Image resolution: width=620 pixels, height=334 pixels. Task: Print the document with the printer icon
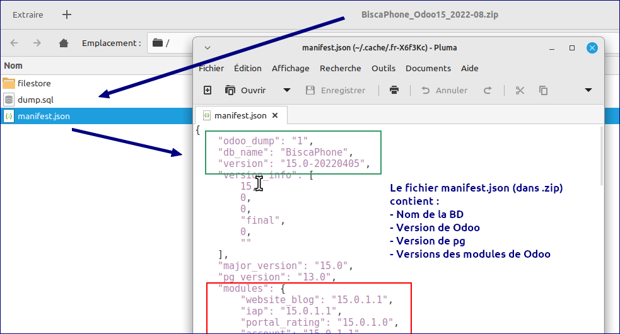[394, 90]
